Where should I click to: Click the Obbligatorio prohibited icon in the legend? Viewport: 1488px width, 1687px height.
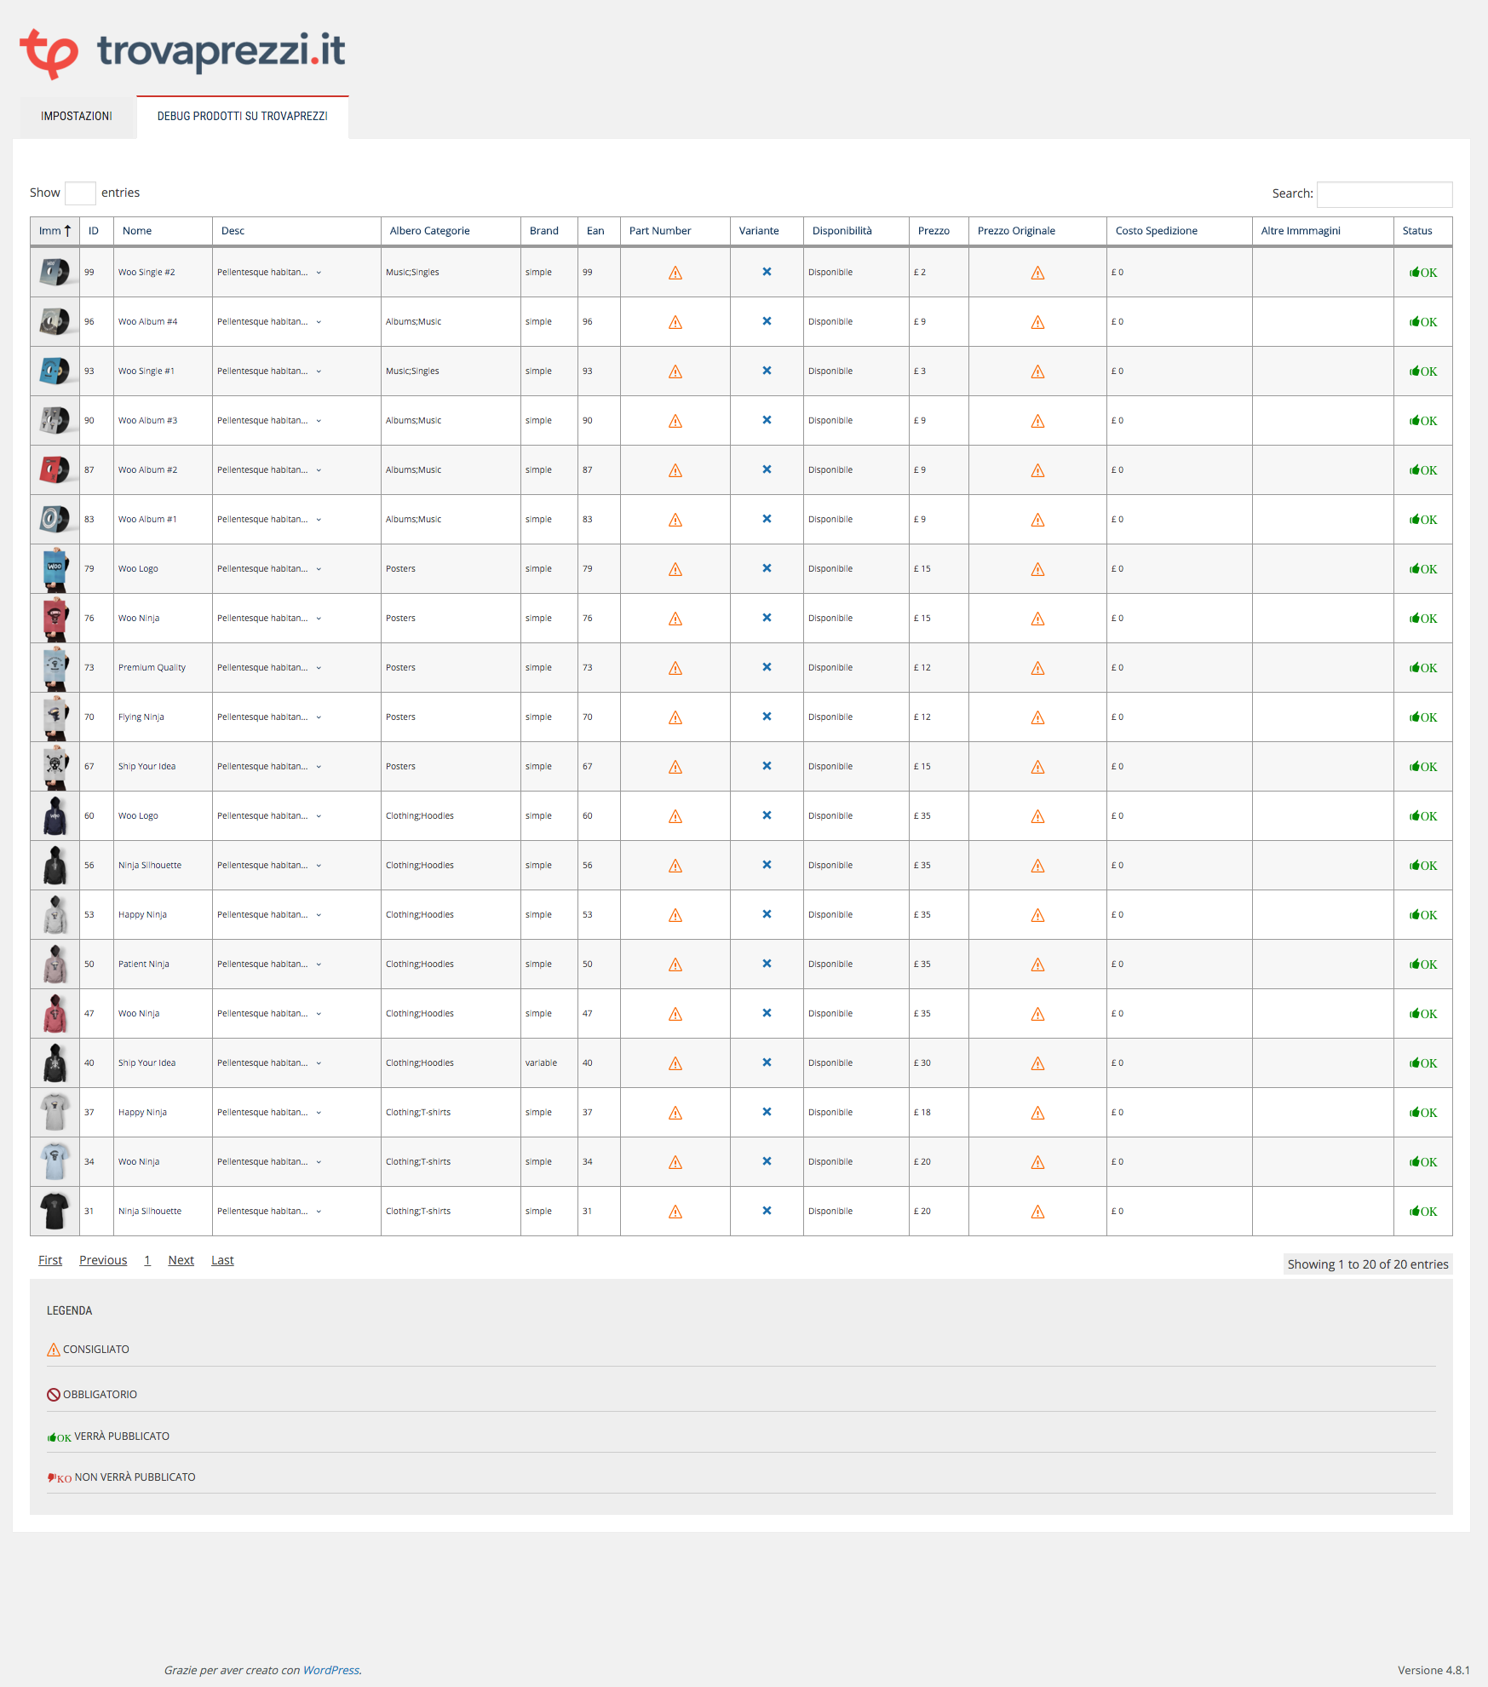coord(54,1395)
